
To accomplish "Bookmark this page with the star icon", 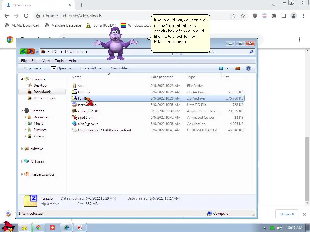I will tap(243, 16).
